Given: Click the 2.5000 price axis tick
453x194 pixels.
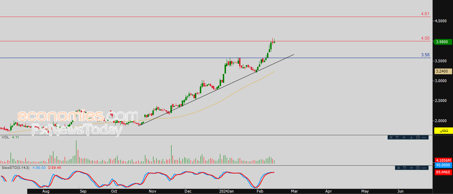Looking at the screenshot, I should (x=441, y=101).
